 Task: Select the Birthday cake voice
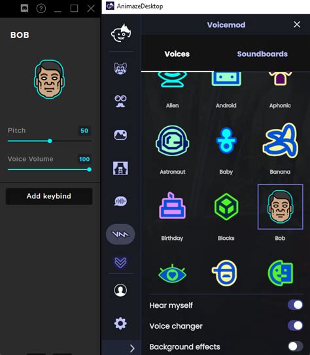pos(172,205)
